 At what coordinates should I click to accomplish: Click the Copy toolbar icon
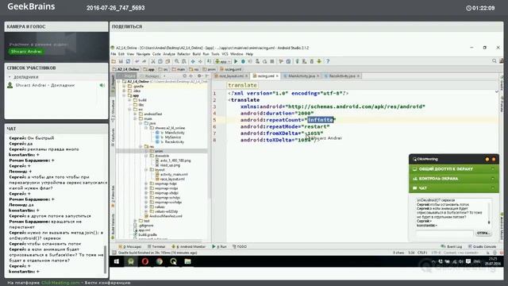pyautogui.click(x=160, y=61)
